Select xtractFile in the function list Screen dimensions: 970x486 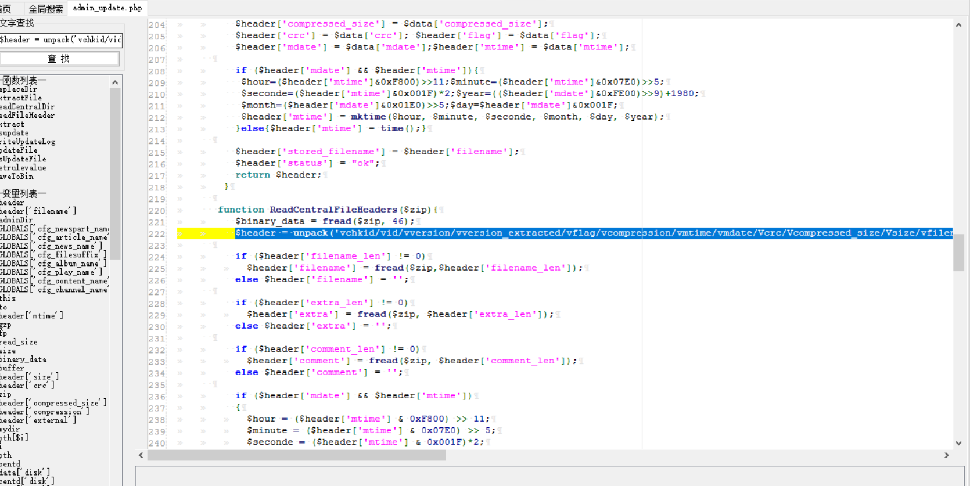coord(21,98)
